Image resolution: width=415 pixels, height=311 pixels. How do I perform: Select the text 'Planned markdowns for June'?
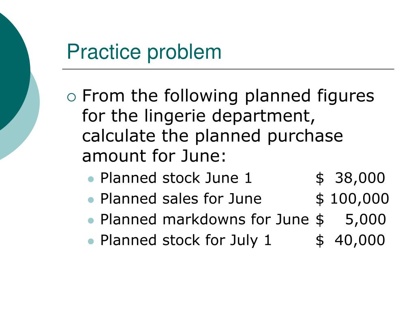click(204, 219)
